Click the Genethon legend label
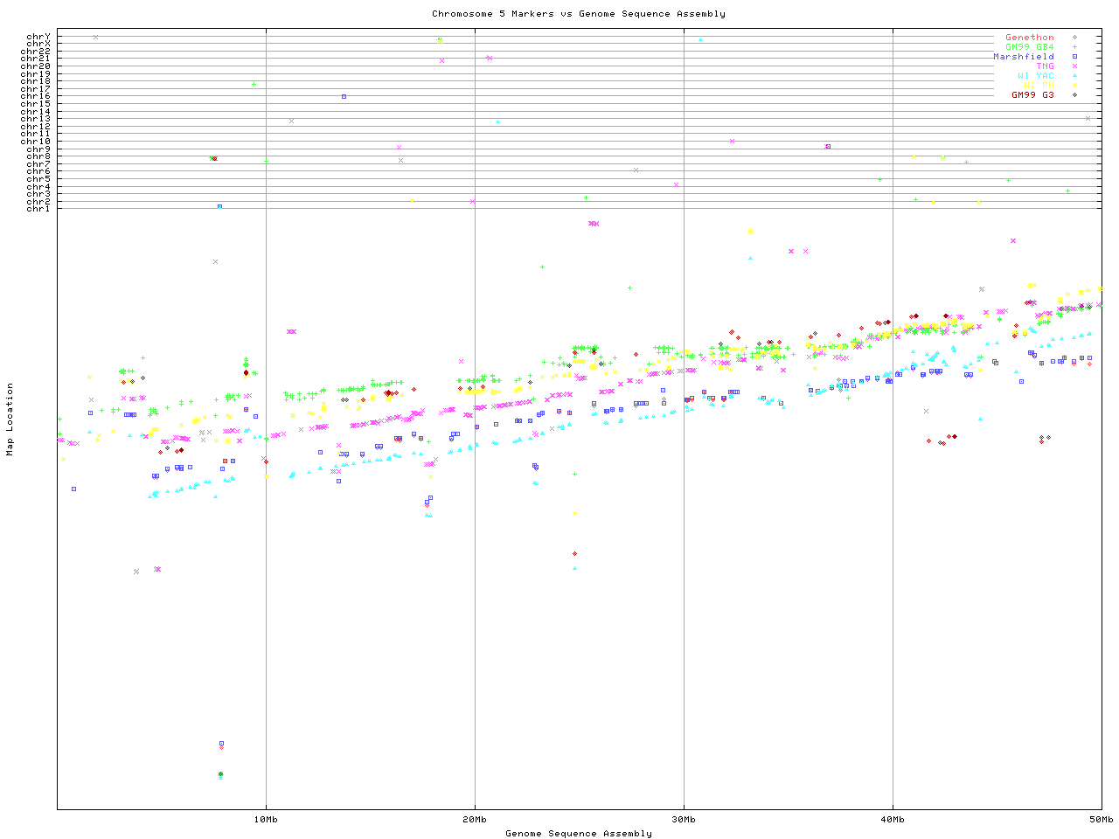Viewport: 1119px width, 839px height. click(1029, 38)
